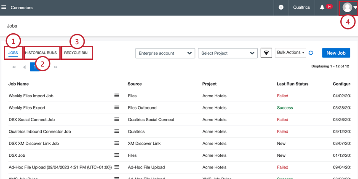Open the hamburger navigation menu
This screenshot has width=358, height=179.
(3, 8)
